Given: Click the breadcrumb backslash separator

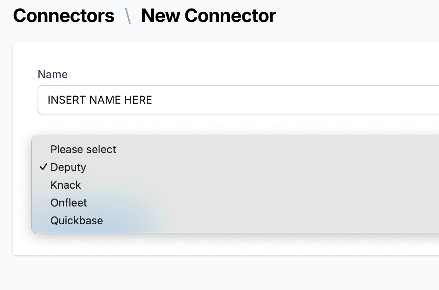Looking at the screenshot, I should [x=128, y=16].
